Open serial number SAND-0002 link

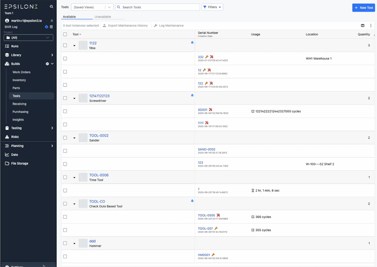pyautogui.click(x=207, y=149)
